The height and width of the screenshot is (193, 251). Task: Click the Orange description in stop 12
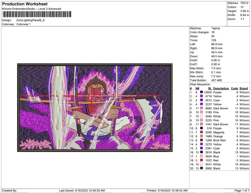[x=218, y=137]
